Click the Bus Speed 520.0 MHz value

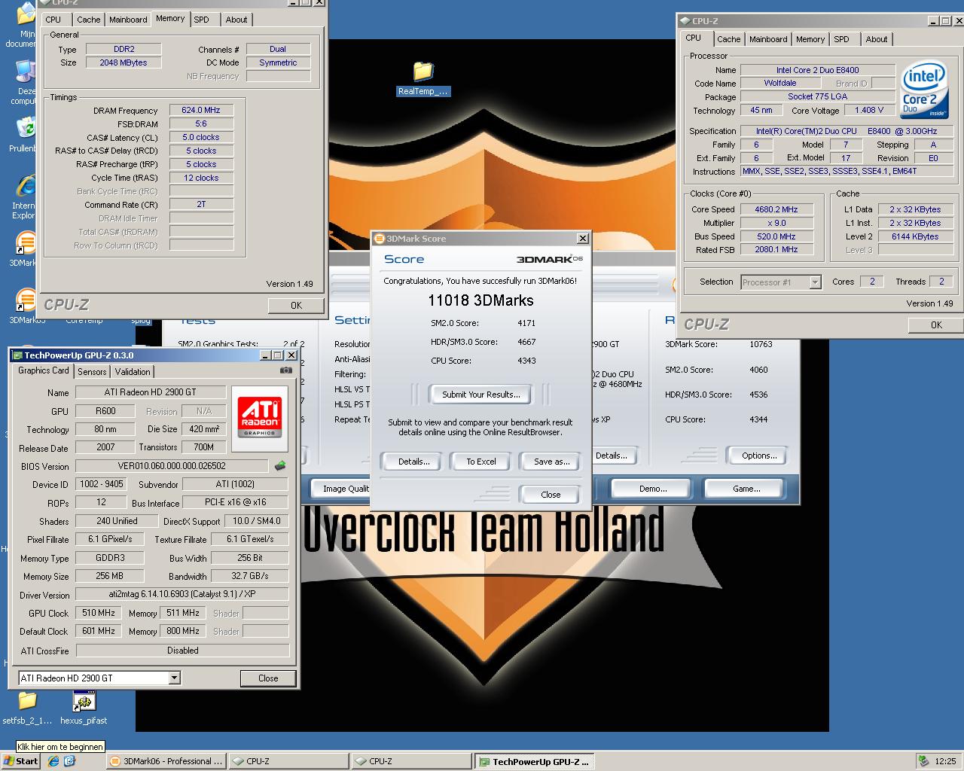(776, 236)
